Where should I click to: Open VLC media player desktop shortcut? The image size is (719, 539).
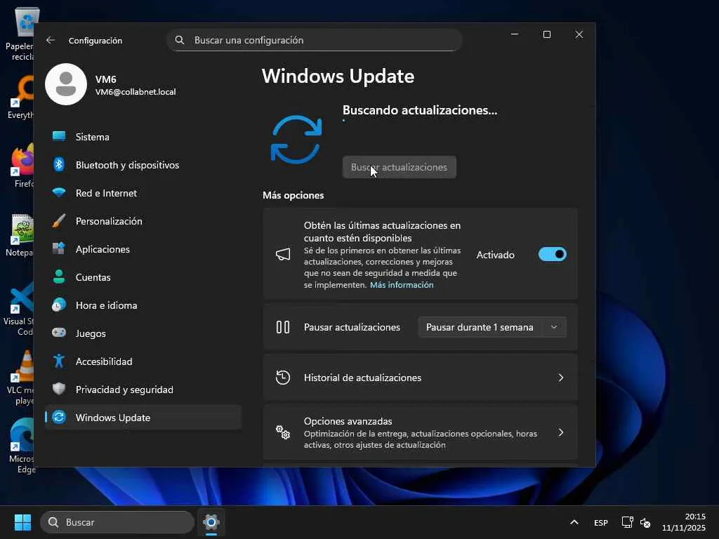[x=22, y=377]
